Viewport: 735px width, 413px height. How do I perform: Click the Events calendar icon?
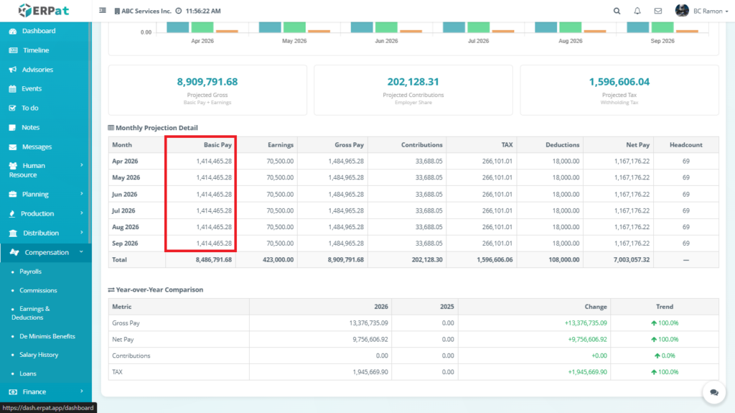pos(13,89)
